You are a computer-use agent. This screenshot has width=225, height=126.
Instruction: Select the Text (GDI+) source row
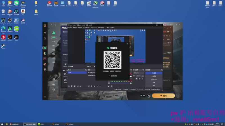click(92, 73)
